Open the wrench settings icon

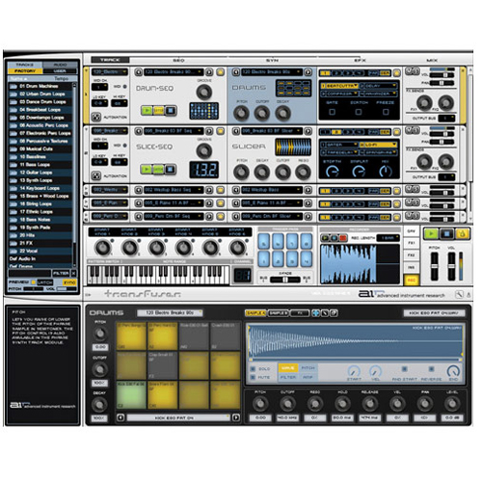click(459, 294)
